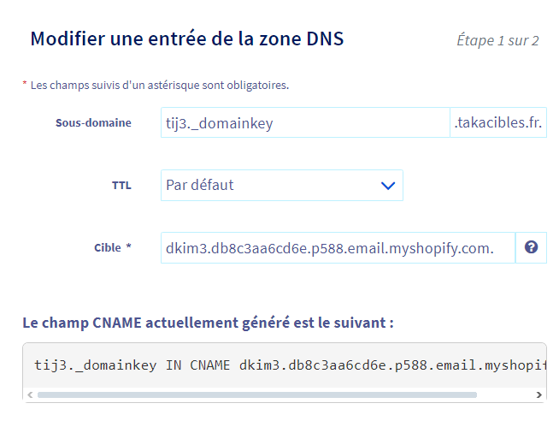
Task: Click the red asterisk starting the mandatory note
Action: [25, 84]
